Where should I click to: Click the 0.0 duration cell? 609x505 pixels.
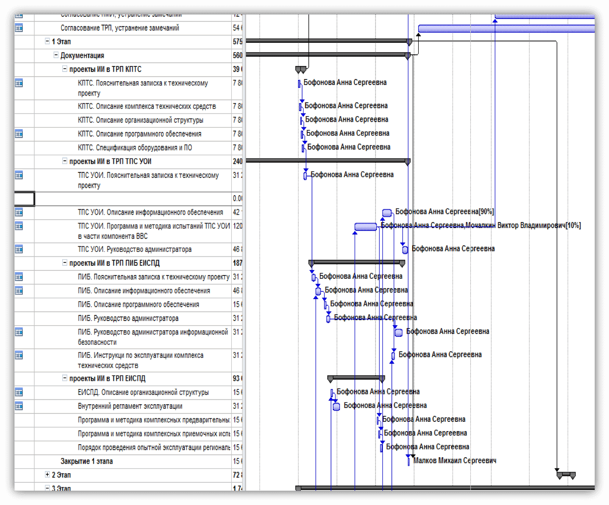click(237, 198)
